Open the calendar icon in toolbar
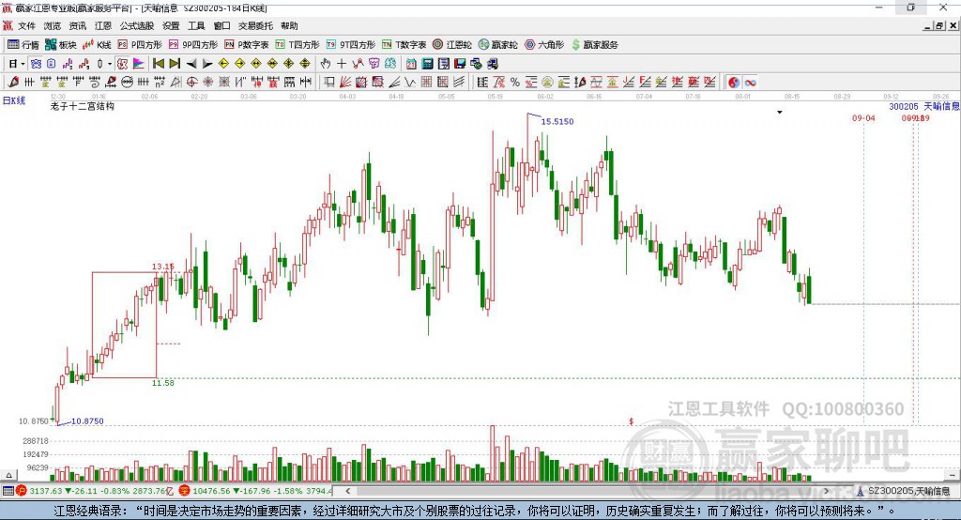961x520 pixels. coord(411,64)
